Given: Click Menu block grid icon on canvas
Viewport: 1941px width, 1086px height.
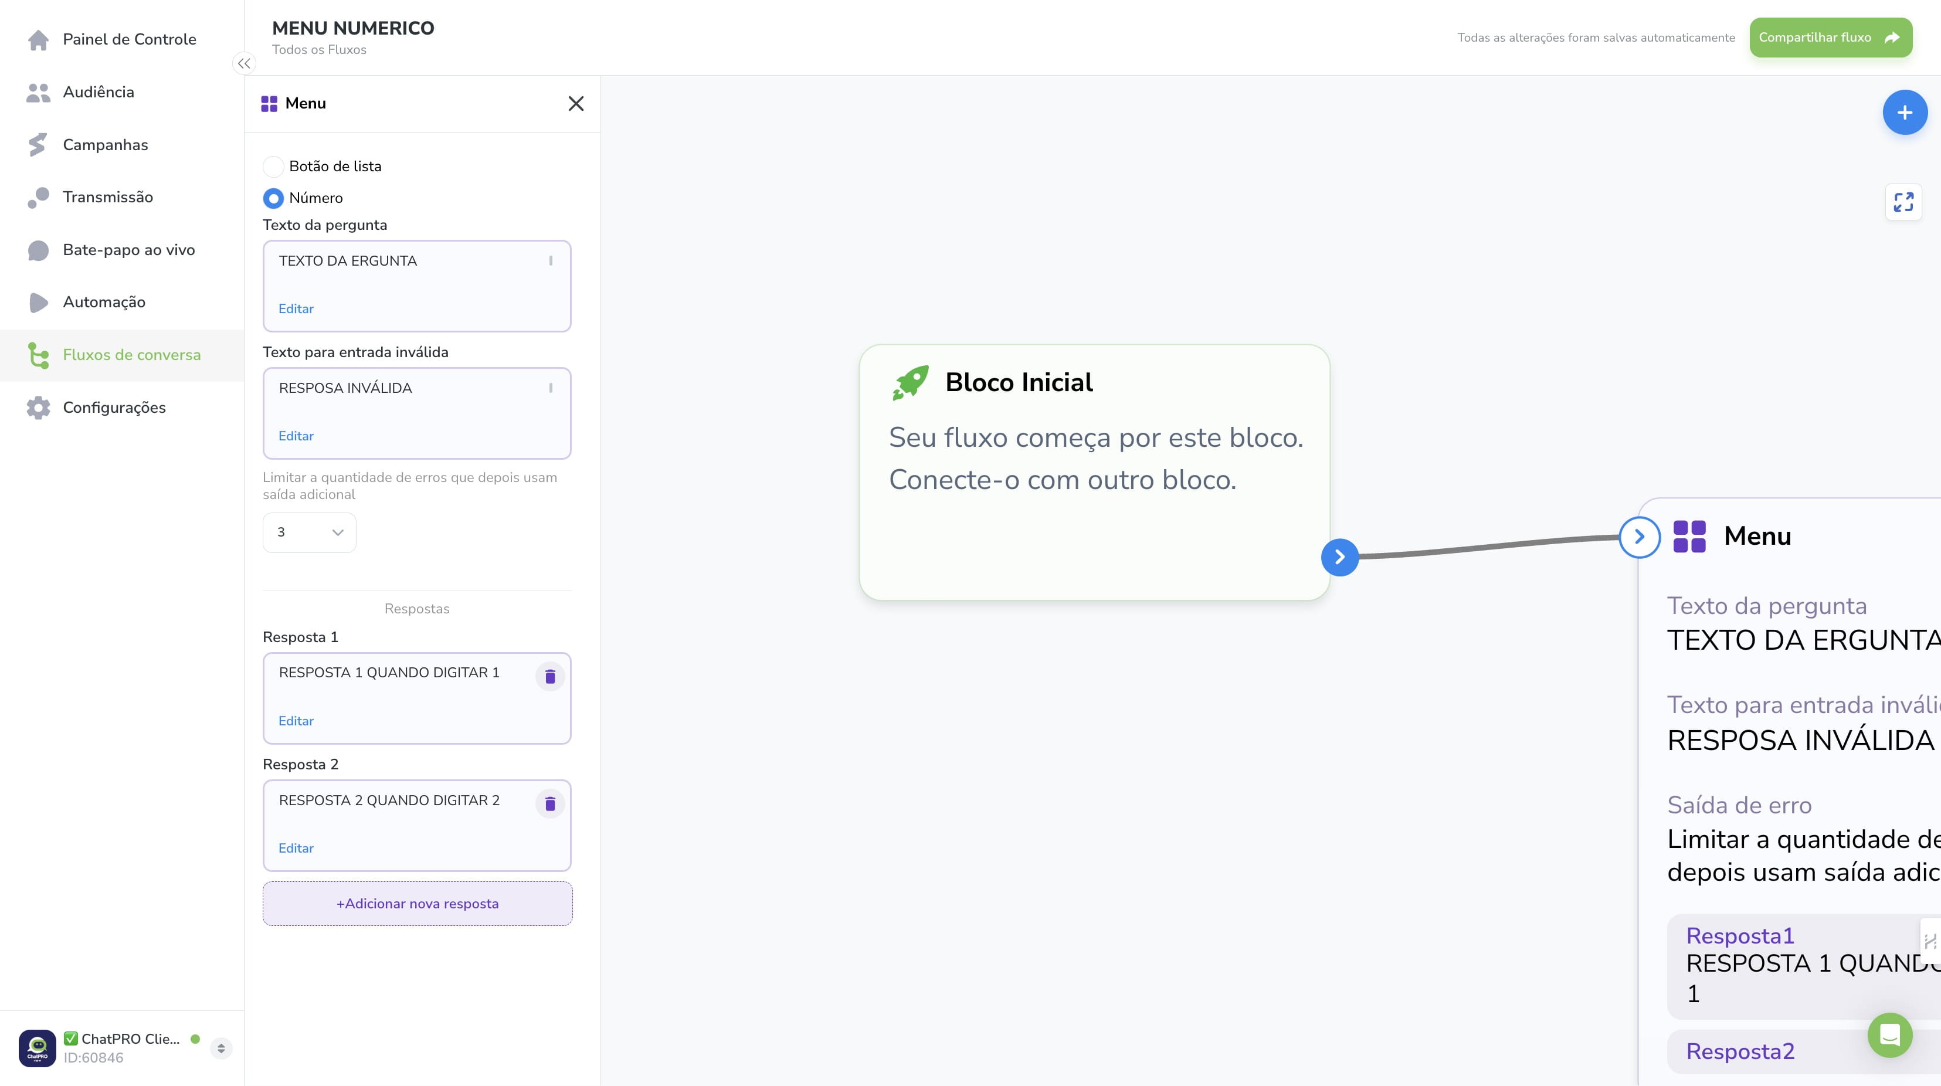Looking at the screenshot, I should [x=1689, y=537].
